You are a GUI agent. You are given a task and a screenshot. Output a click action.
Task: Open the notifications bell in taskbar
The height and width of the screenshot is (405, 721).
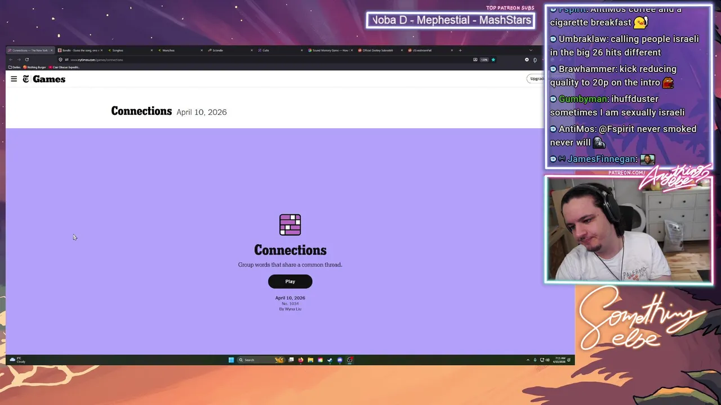click(569, 360)
